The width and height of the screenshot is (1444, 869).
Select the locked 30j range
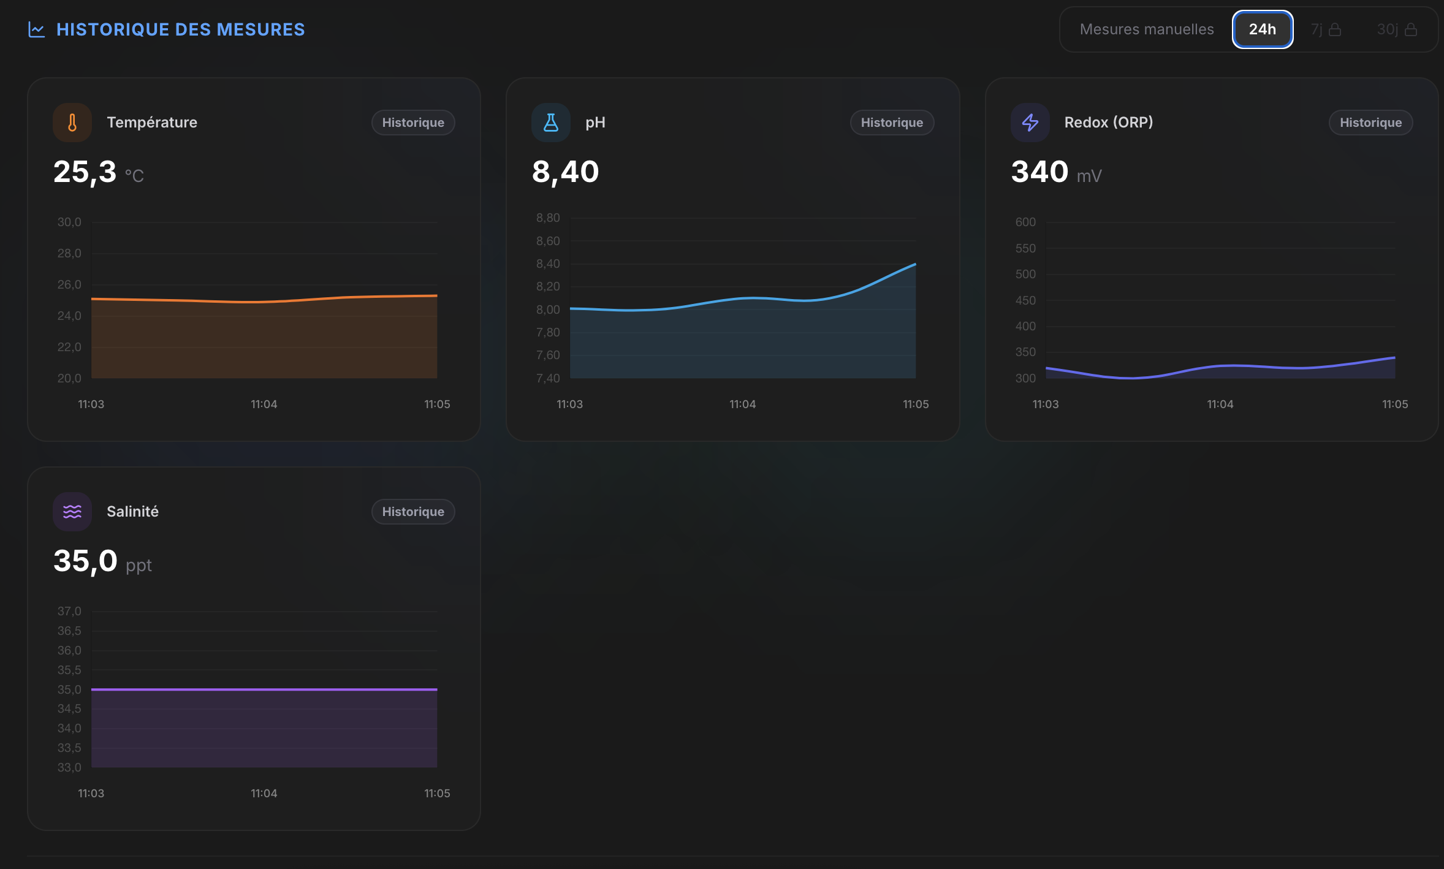1388,29
